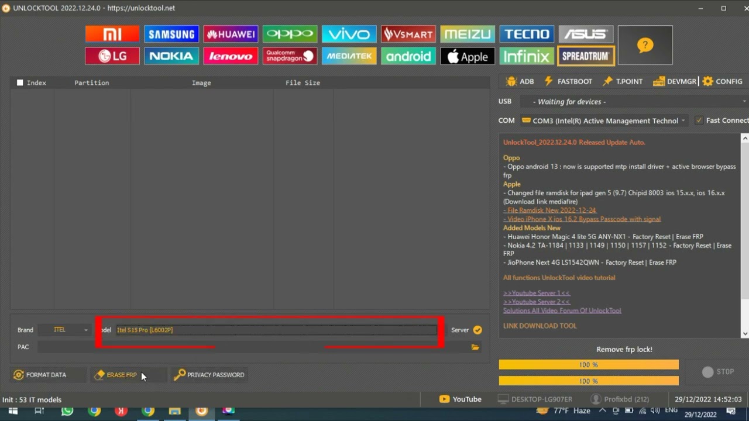Click the lower 100% progress bar
This screenshot has width=749, height=421.
pyautogui.click(x=589, y=381)
